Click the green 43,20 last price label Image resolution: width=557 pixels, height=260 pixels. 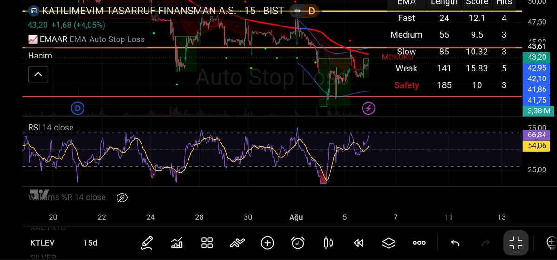[x=537, y=58]
